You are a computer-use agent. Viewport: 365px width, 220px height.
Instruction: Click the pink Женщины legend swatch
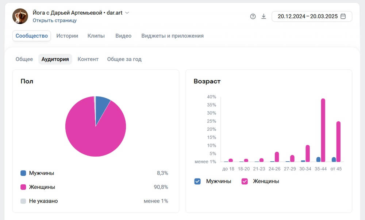point(23,187)
